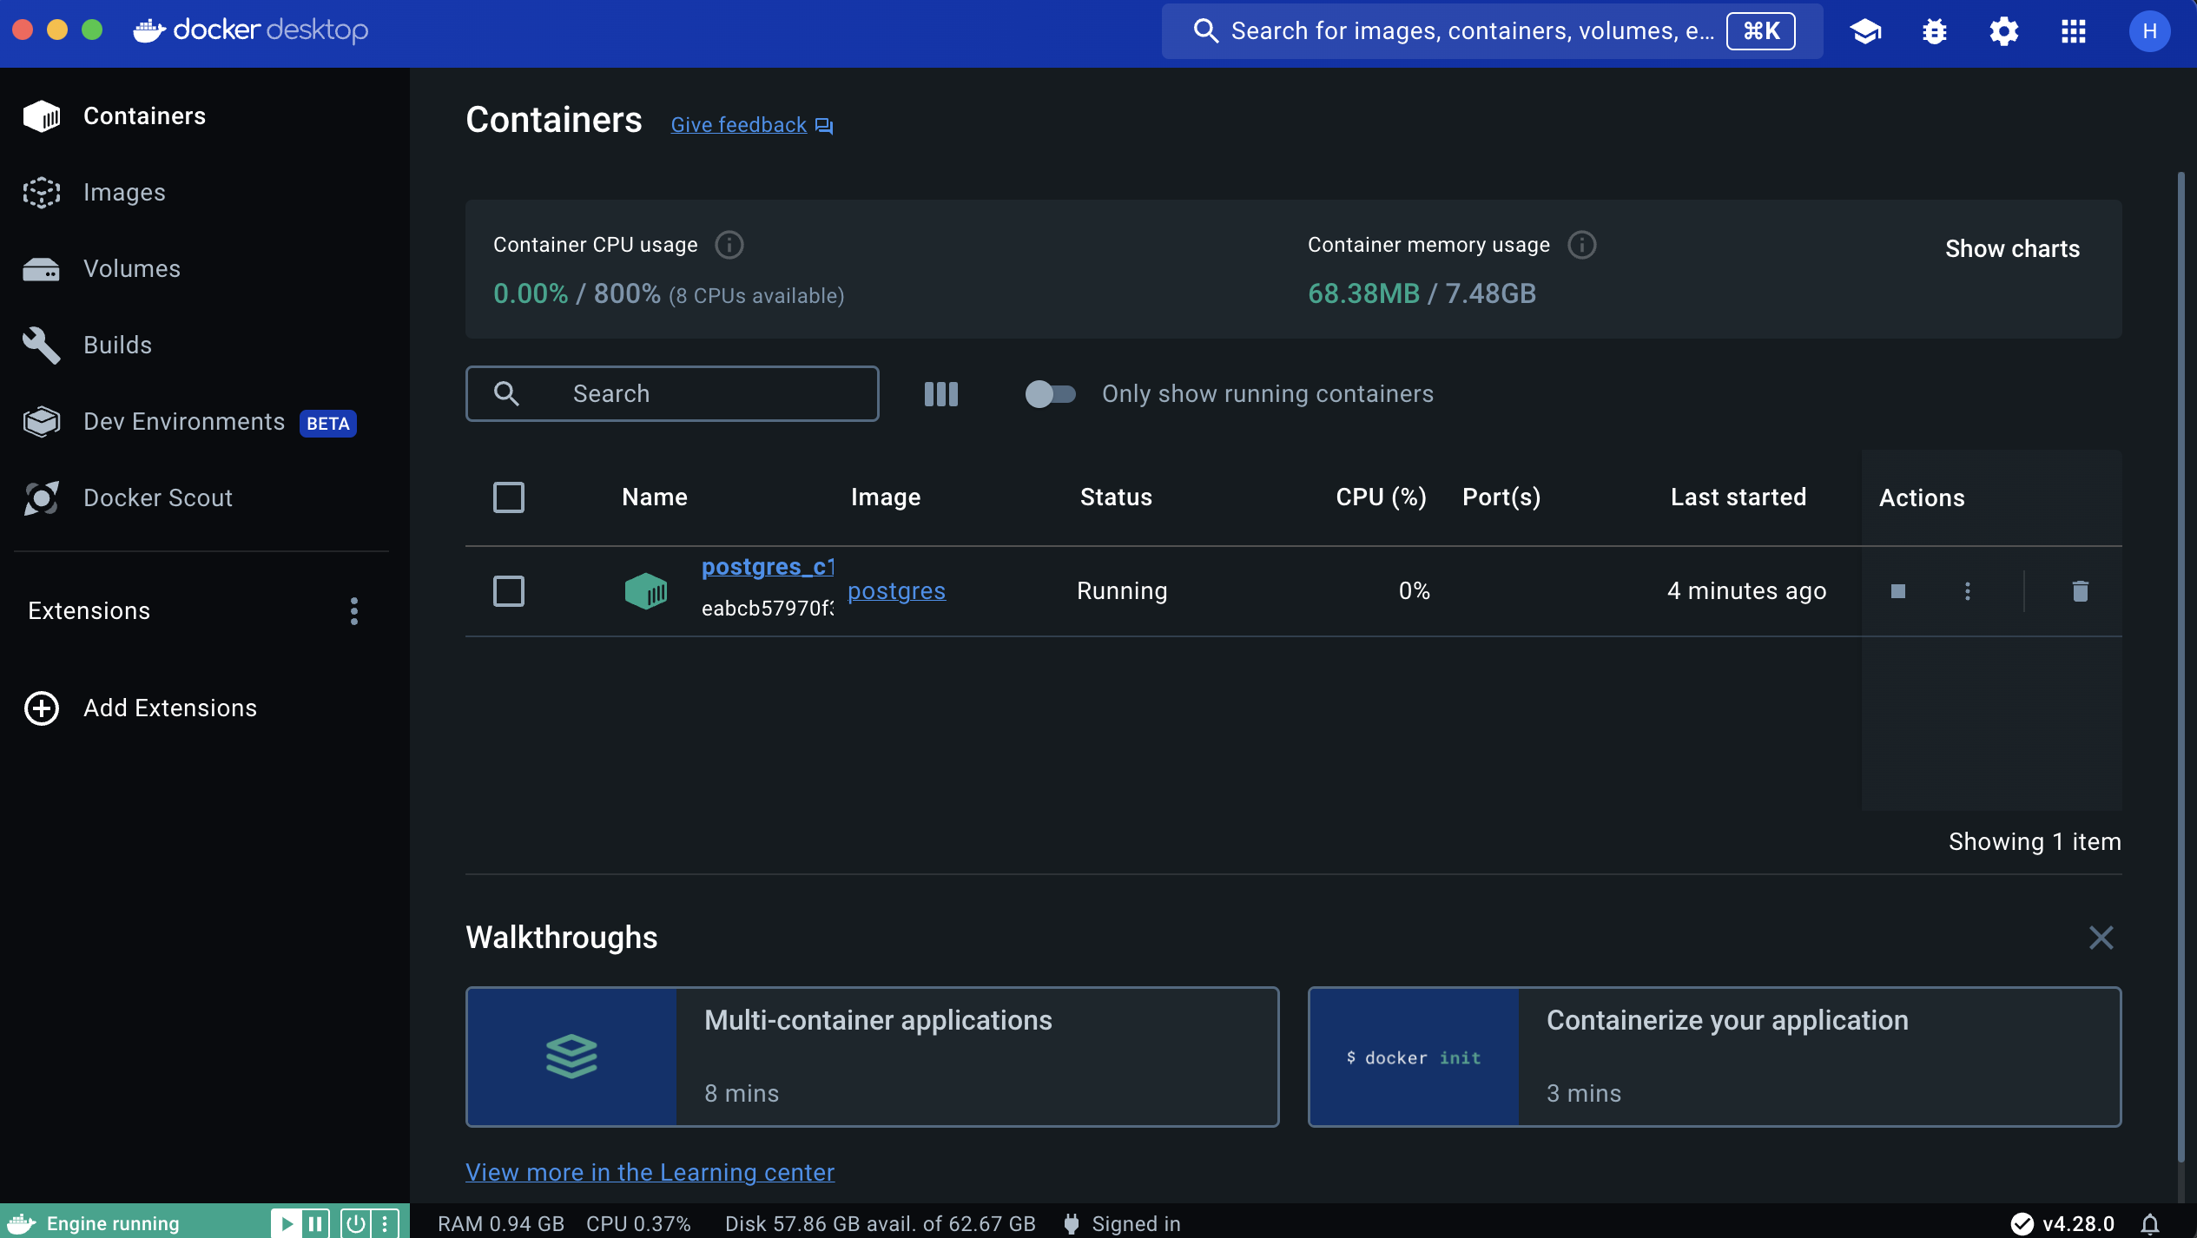2197x1238 pixels.
Task: Click View more in the Learning center
Action: point(650,1172)
